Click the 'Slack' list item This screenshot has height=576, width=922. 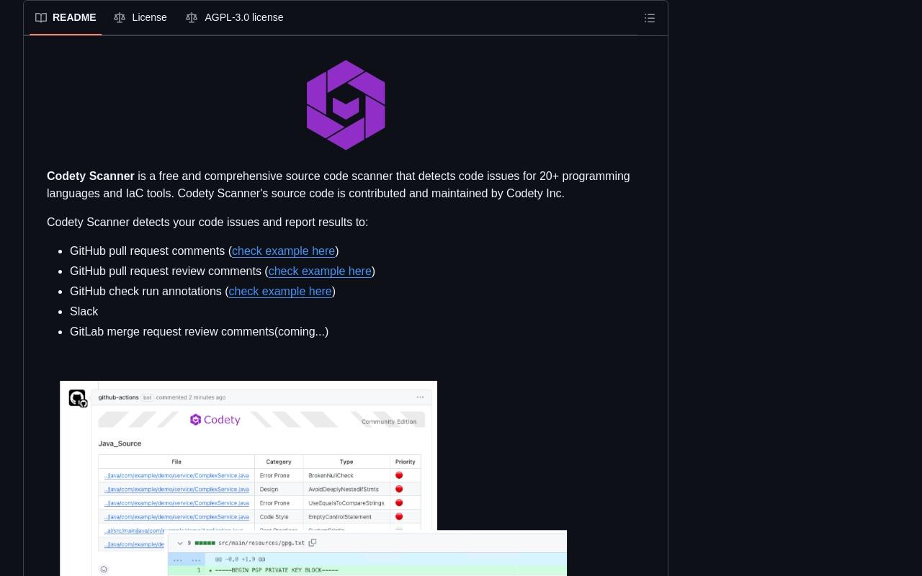point(84,311)
